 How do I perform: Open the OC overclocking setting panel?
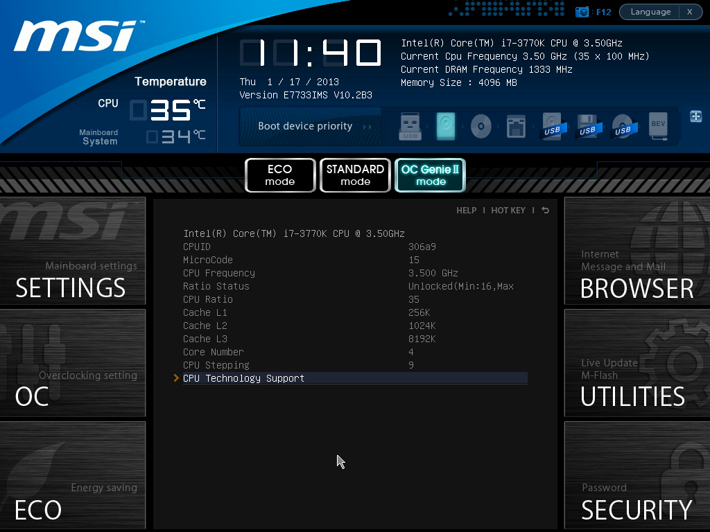73,363
